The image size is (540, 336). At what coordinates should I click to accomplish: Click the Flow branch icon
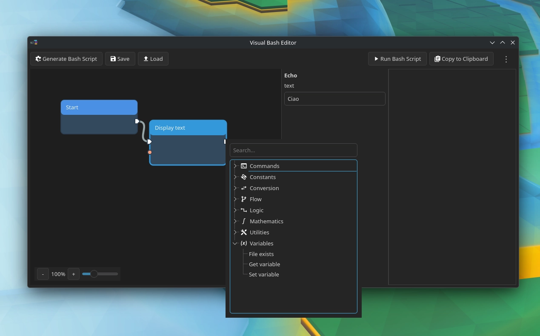tap(244, 199)
